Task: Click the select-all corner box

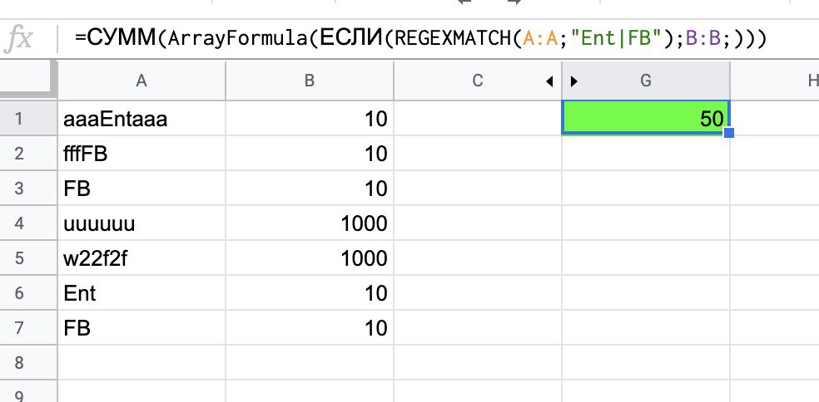Action: tap(28, 81)
